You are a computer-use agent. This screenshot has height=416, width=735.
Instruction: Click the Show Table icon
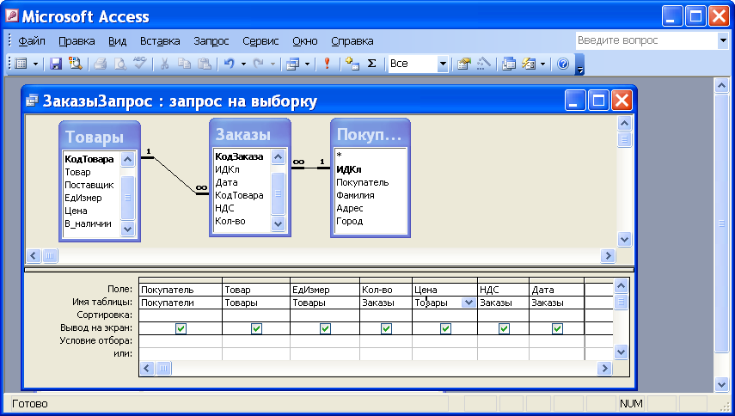coord(352,64)
